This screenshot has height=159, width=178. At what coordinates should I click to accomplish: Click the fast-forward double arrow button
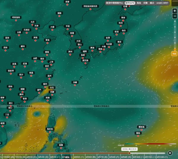[x=170, y=153]
